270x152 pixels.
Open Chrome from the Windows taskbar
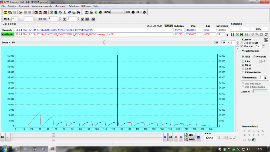tap(16, 149)
